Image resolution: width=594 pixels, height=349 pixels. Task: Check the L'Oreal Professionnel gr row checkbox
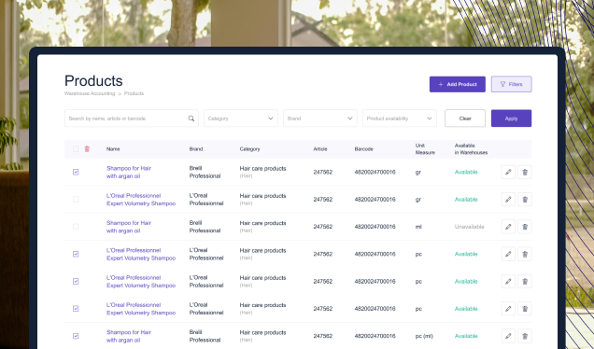point(76,199)
